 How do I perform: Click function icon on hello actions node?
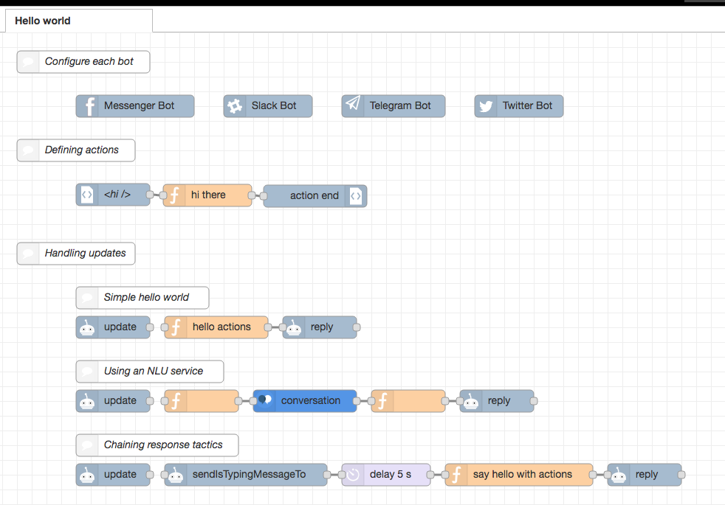[x=176, y=327]
